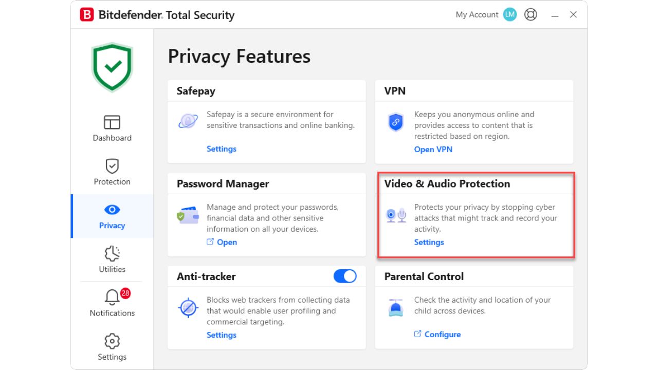This screenshot has height=370, width=658.
Task: Click the Safepay globe icon
Action: (188, 120)
